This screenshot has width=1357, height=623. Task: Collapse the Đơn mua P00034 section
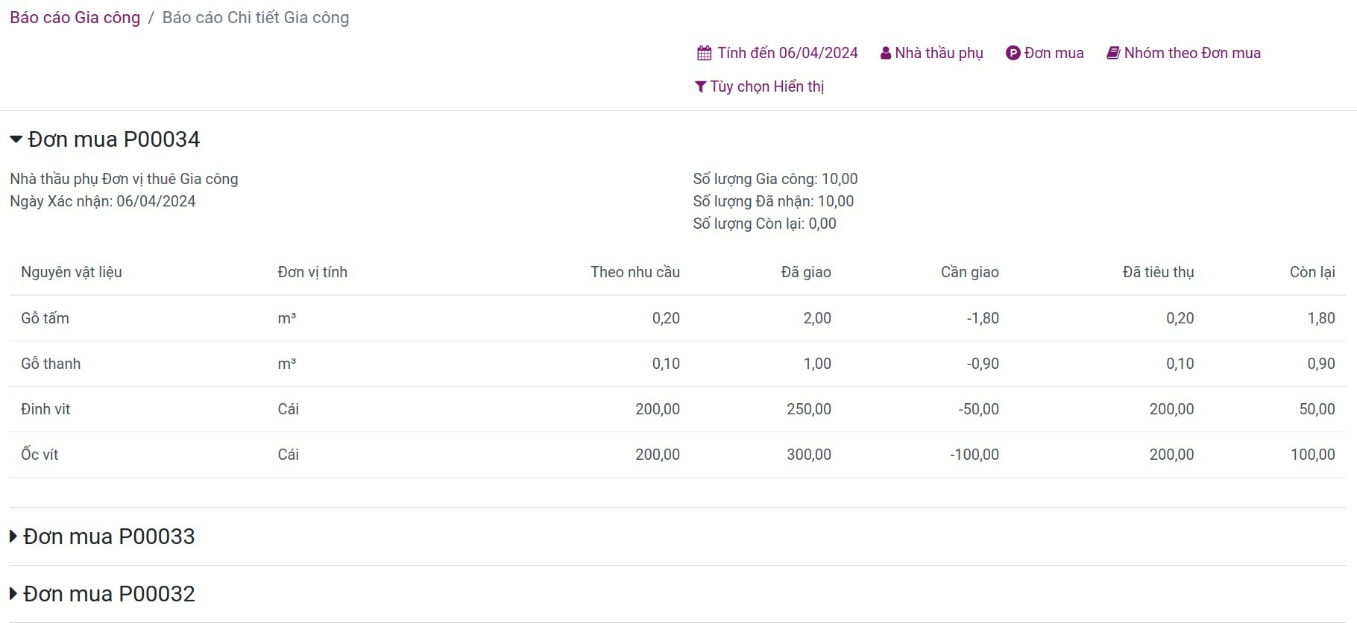pos(16,139)
